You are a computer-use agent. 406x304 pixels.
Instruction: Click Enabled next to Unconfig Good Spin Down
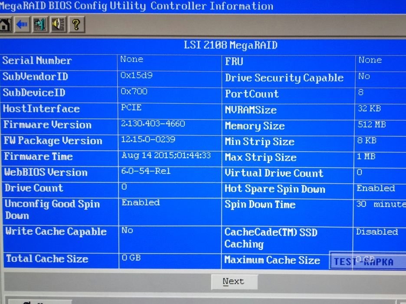coord(141,203)
